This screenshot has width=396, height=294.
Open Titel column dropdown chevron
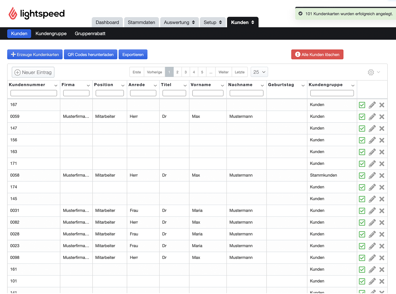coord(185,85)
